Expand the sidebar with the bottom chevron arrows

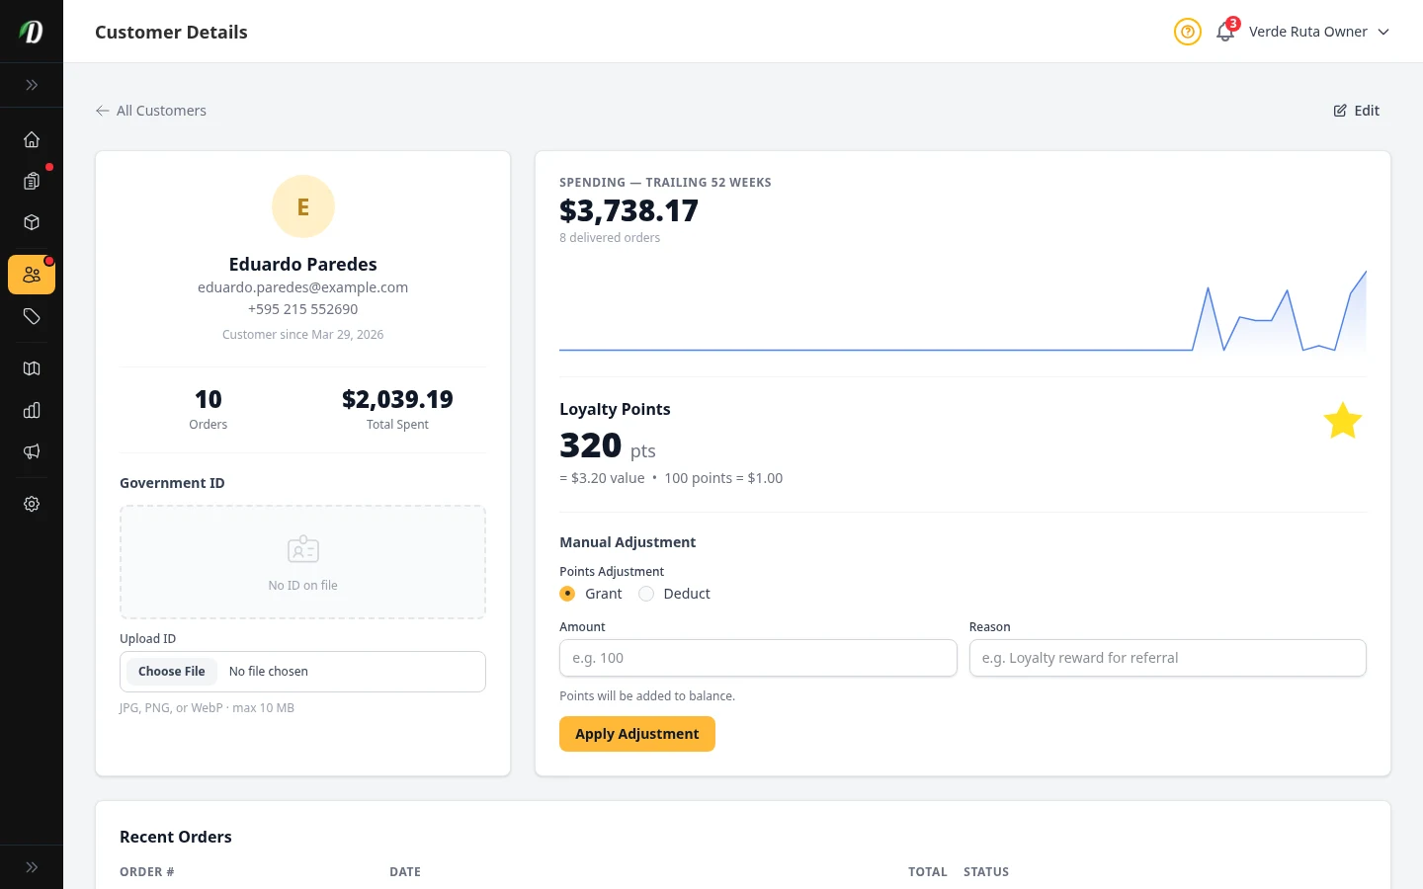[32, 866]
